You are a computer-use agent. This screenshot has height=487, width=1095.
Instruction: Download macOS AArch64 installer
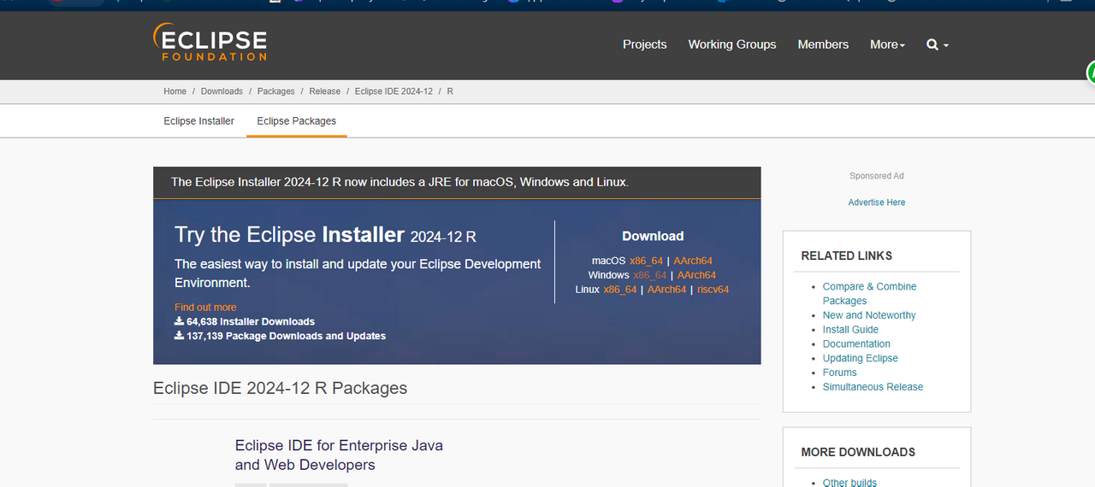tap(693, 261)
